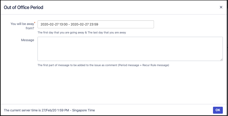Image resolution: width=228 pixels, height=116 pixels.
Task: Click the dash separator in the date range
Action: coord(69,24)
